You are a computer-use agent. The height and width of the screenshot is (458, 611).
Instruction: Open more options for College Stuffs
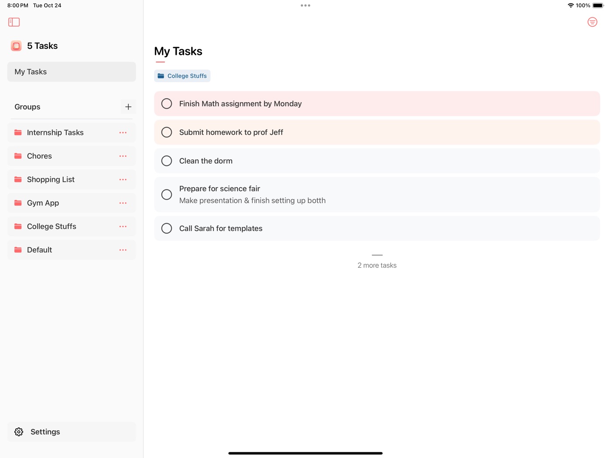[x=123, y=227]
